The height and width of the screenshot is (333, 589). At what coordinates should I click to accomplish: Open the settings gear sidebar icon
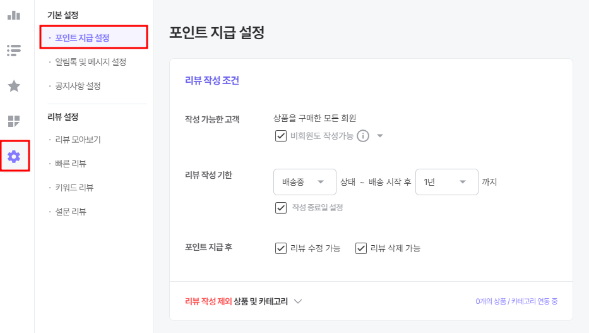pyautogui.click(x=14, y=156)
